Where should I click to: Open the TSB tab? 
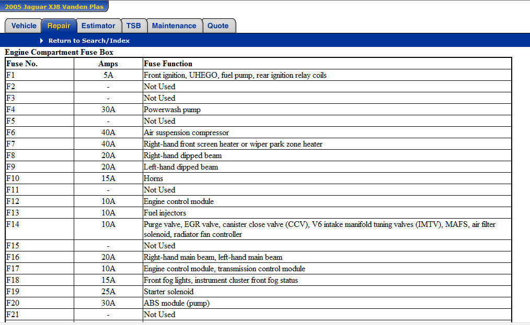133,26
